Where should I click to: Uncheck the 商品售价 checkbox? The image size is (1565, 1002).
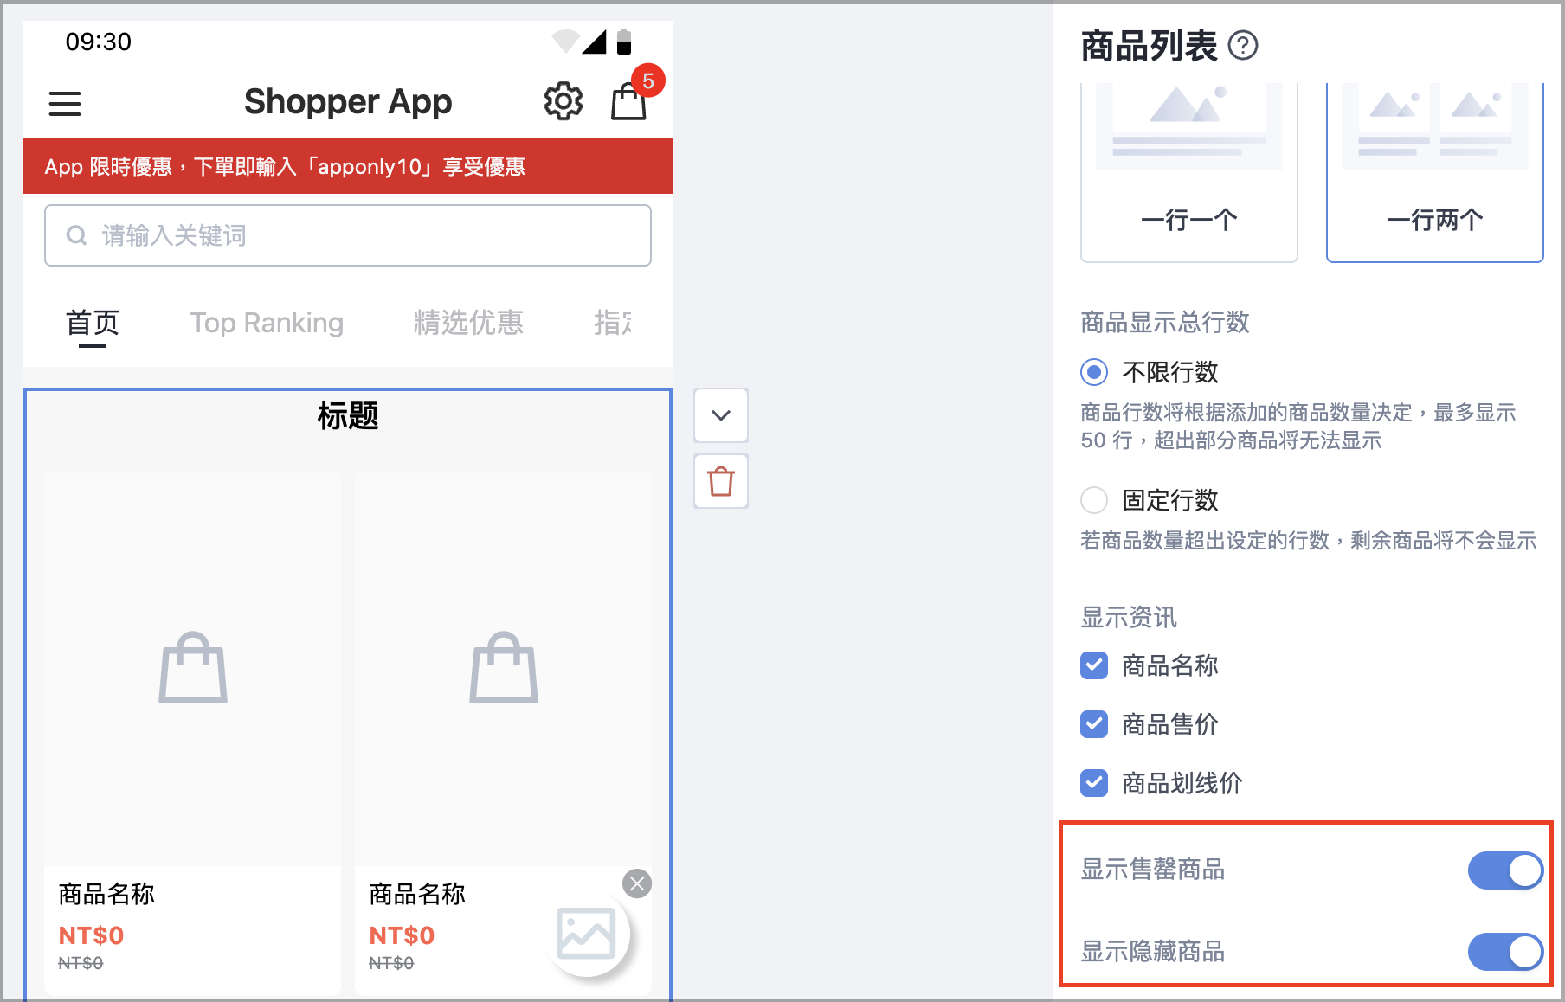pyautogui.click(x=1094, y=724)
